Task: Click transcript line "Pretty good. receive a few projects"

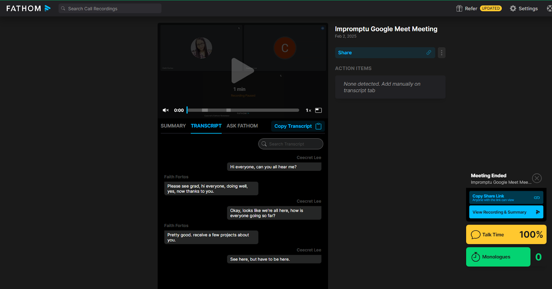Action: pyautogui.click(x=211, y=237)
